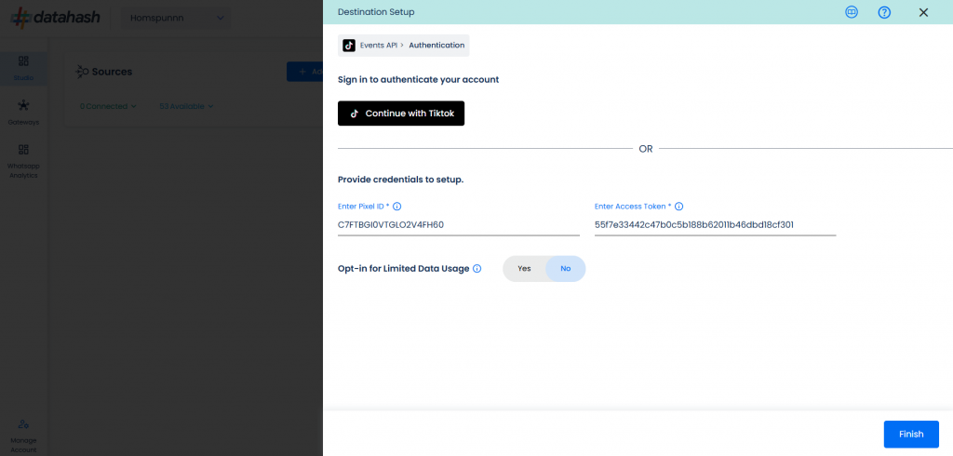953x456 pixels.
Task: Open Gateways in the sidebar
Action: pos(23,113)
